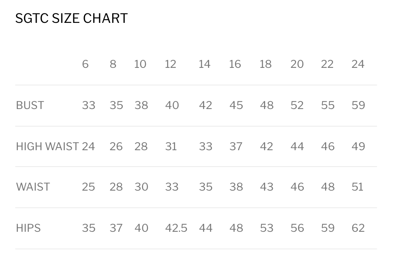Viewport: 406px width, 260px height.
Task: Click high waist value 37 for size 16
Action: click(236, 146)
